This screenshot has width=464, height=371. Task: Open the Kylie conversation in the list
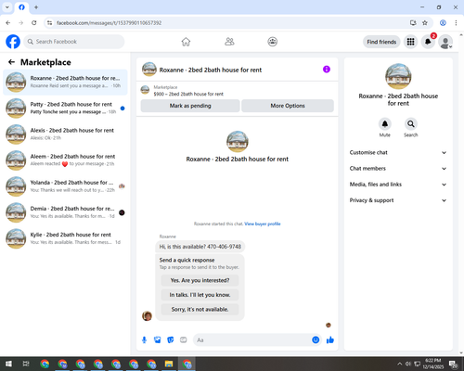point(65,238)
